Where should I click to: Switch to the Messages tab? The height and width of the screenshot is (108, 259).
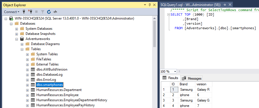click(x=192, y=78)
